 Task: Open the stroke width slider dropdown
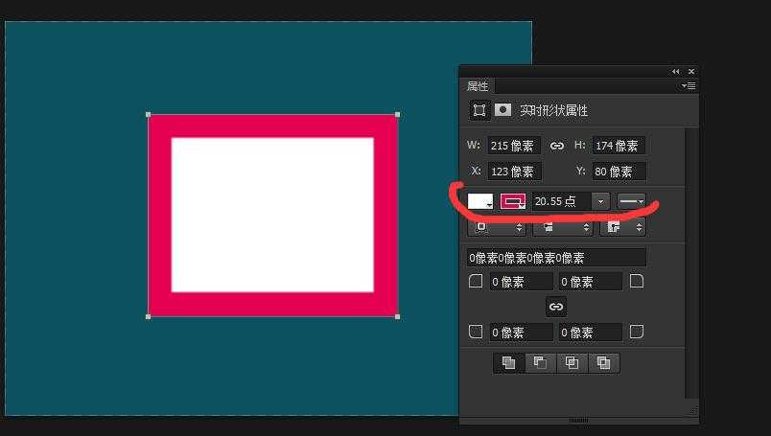click(x=600, y=201)
